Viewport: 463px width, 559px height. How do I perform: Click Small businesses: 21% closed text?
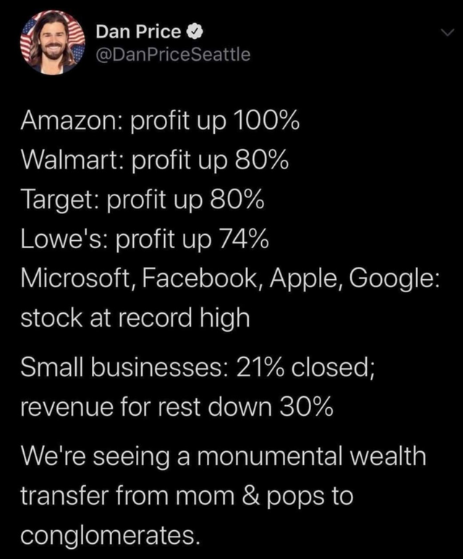coord(197,368)
